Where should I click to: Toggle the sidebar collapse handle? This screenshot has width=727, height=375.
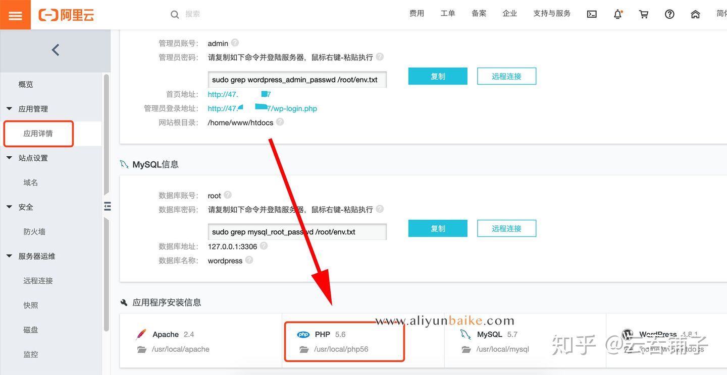point(107,206)
